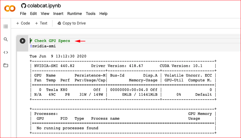The width and height of the screenshot is (241, 138).
Task: Open the table of contents sidebar
Action: (x=6, y=26)
